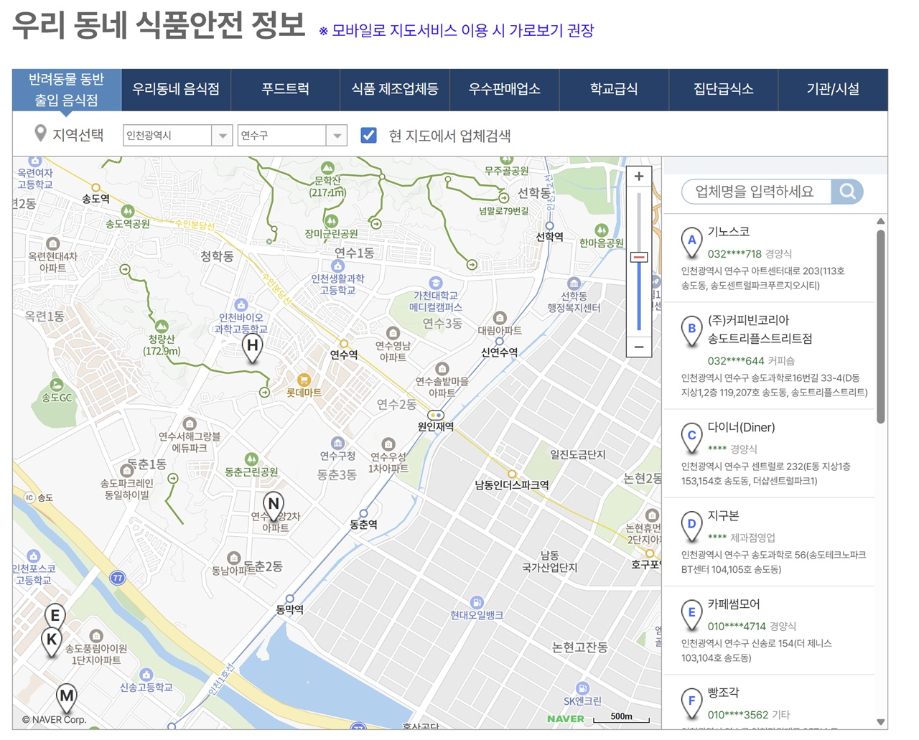Select map marker K on the map
The height and width of the screenshot is (740, 919).
coord(52,640)
